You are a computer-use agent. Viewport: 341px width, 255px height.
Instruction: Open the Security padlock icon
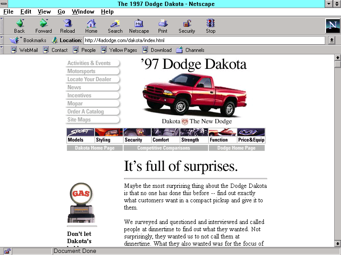187,23
